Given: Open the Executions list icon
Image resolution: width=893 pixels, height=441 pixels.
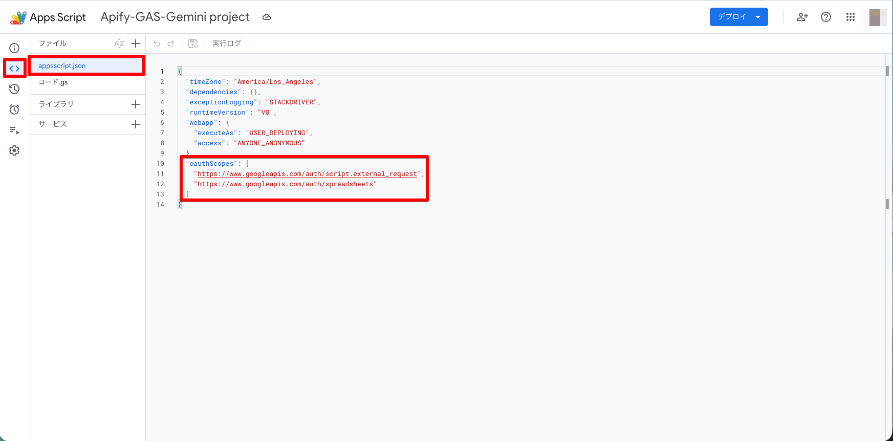Looking at the screenshot, I should point(14,130).
